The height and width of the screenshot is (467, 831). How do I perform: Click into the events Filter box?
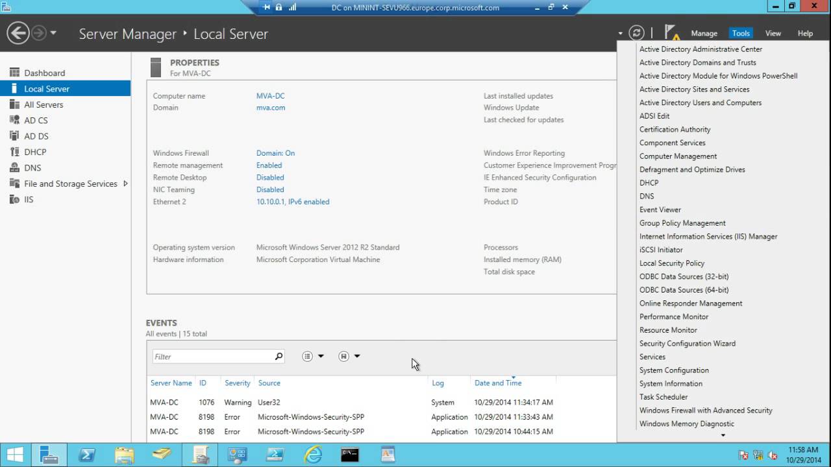pyautogui.click(x=213, y=357)
